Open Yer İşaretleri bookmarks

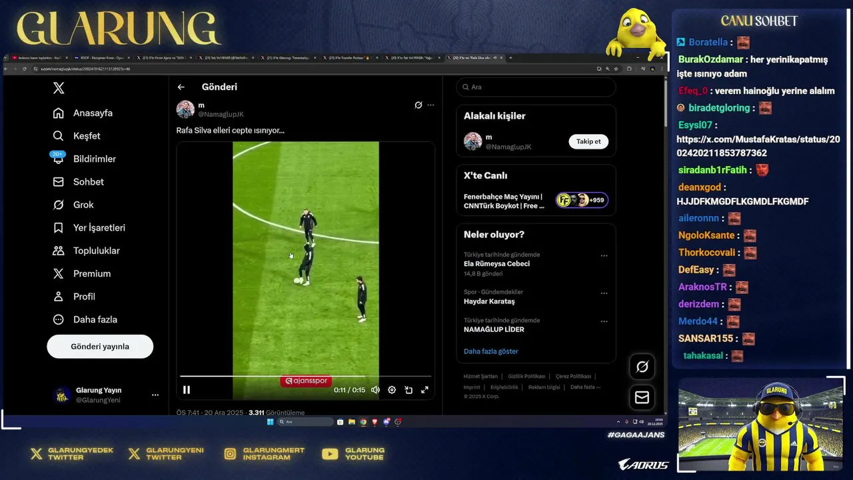pyautogui.click(x=89, y=228)
